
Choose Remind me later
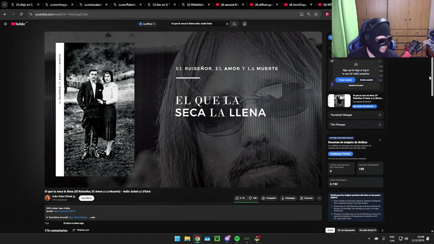(x=356, y=85)
